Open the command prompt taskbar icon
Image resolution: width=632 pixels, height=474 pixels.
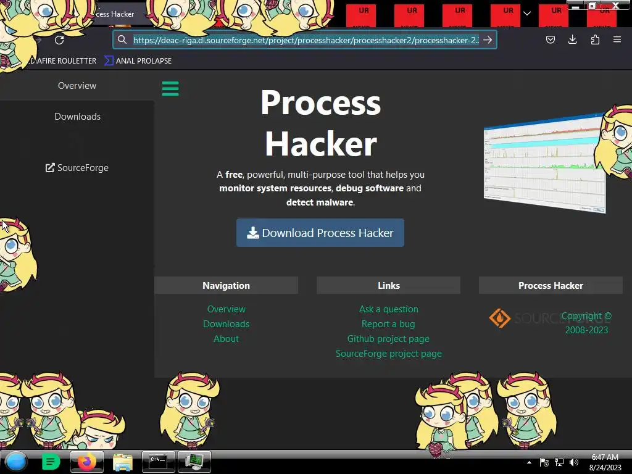pos(159,462)
